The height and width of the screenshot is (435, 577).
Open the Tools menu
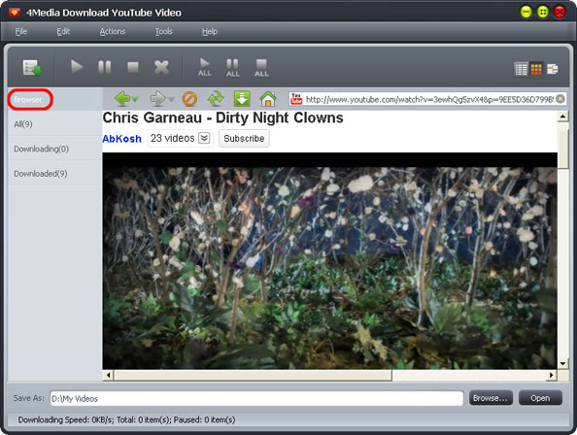(x=164, y=32)
